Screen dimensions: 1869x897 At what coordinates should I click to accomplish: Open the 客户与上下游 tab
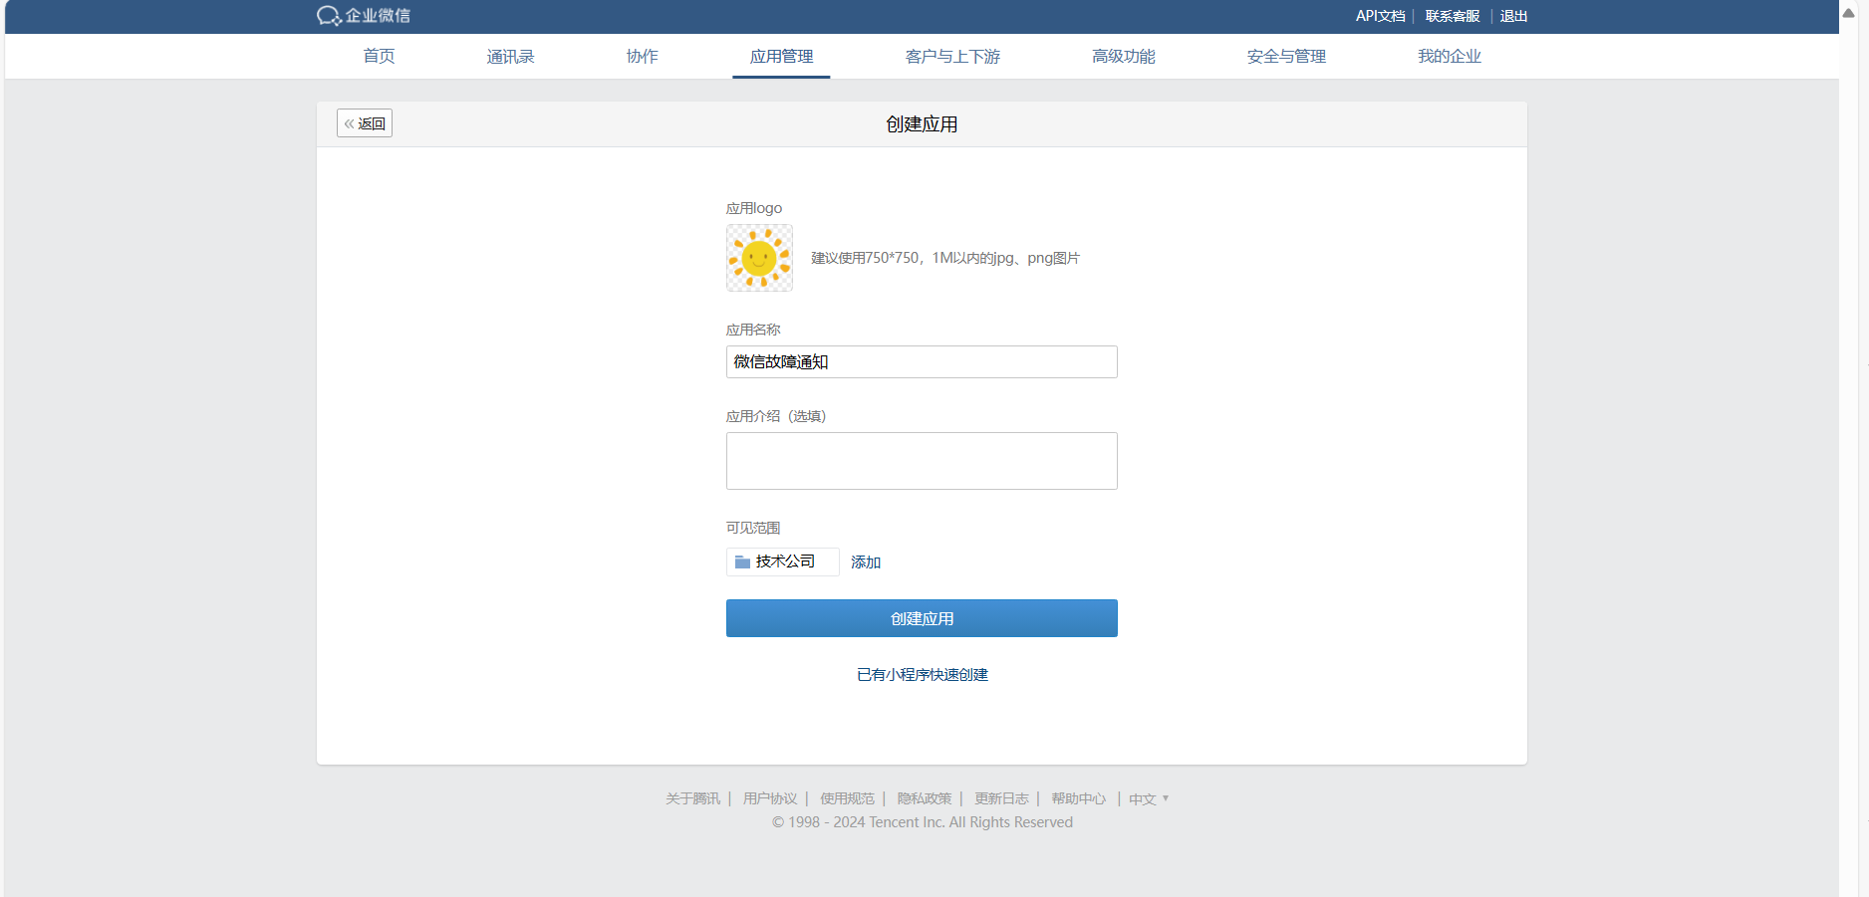(x=952, y=57)
